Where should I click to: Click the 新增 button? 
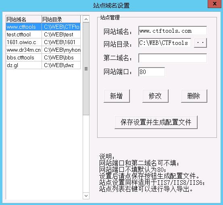pyautogui.click(x=117, y=96)
